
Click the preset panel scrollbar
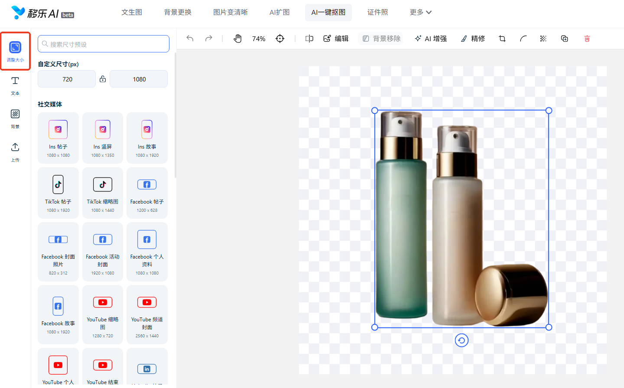(x=175, y=115)
